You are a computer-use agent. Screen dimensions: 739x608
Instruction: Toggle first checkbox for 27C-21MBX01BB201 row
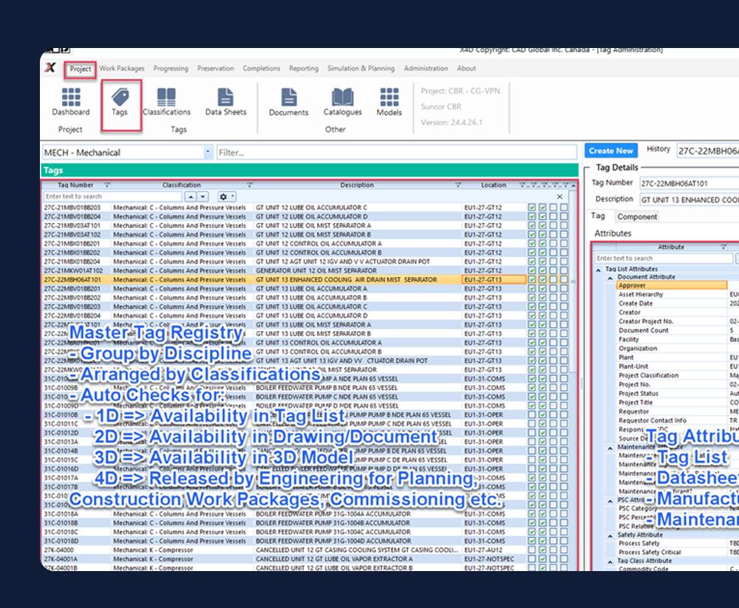click(531, 244)
